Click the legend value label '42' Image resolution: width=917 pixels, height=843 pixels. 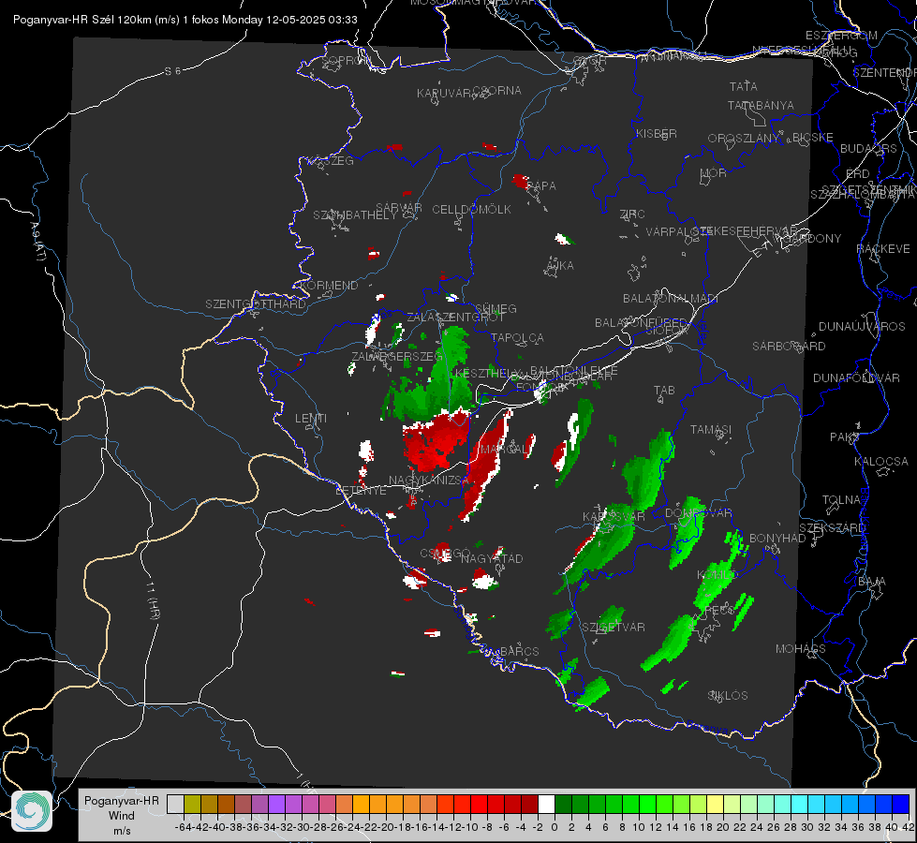(909, 827)
